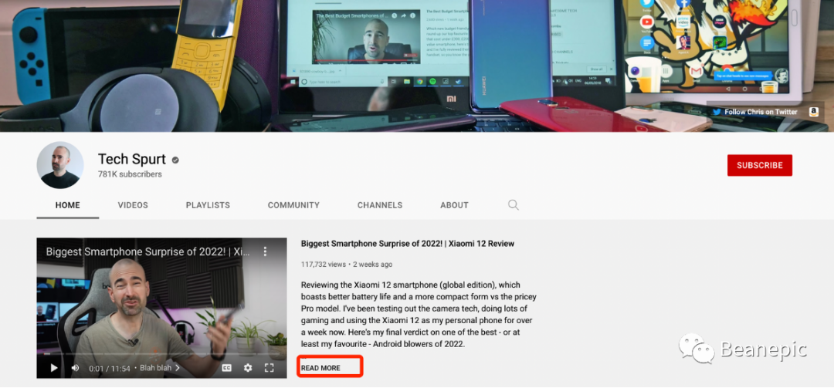Viewport: 834px width, 388px height.
Task: Open the VIDEOS tab
Action: (133, 205)
